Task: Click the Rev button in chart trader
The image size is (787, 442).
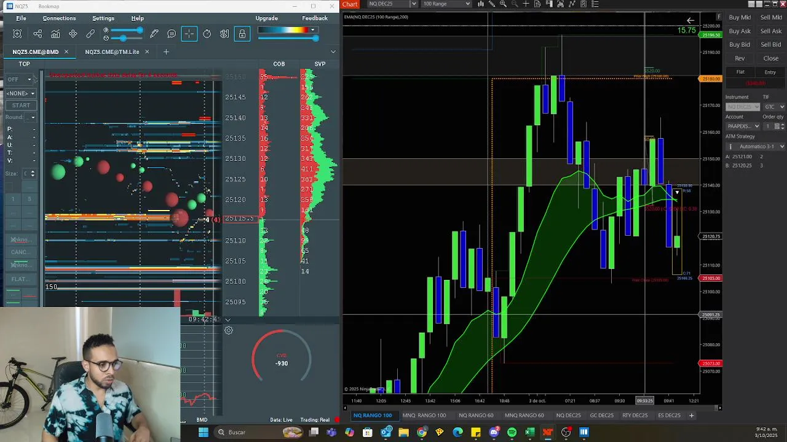Action: pyautogui.click(x=740, y=58)
